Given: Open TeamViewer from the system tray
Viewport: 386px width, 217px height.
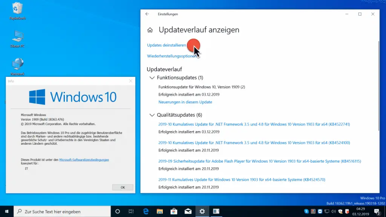Looking at the screenshot, I should point(320,211).
